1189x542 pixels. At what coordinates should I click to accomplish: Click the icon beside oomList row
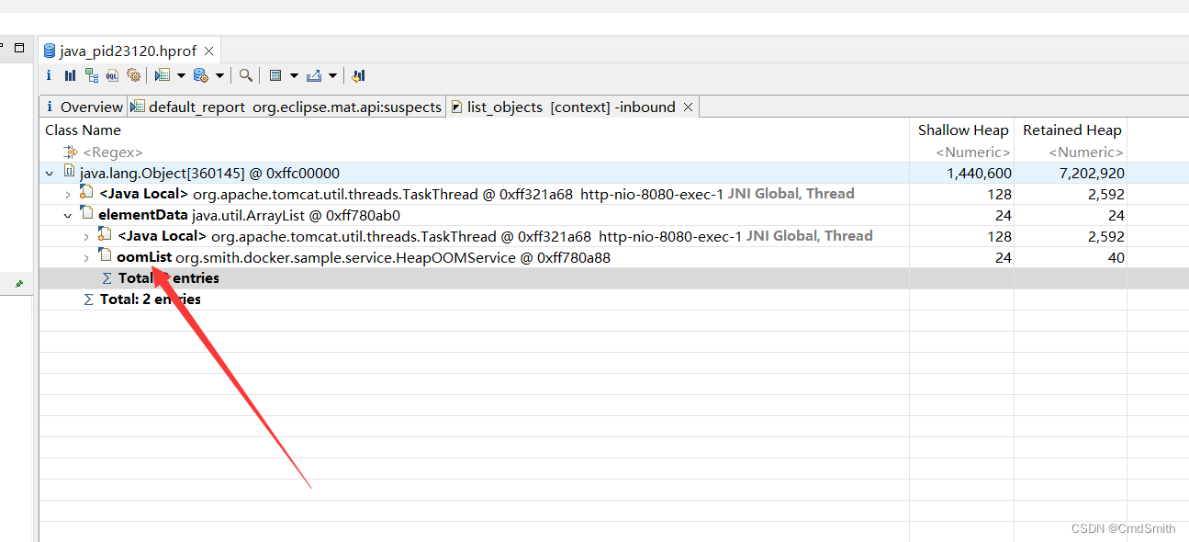point(106,256)
